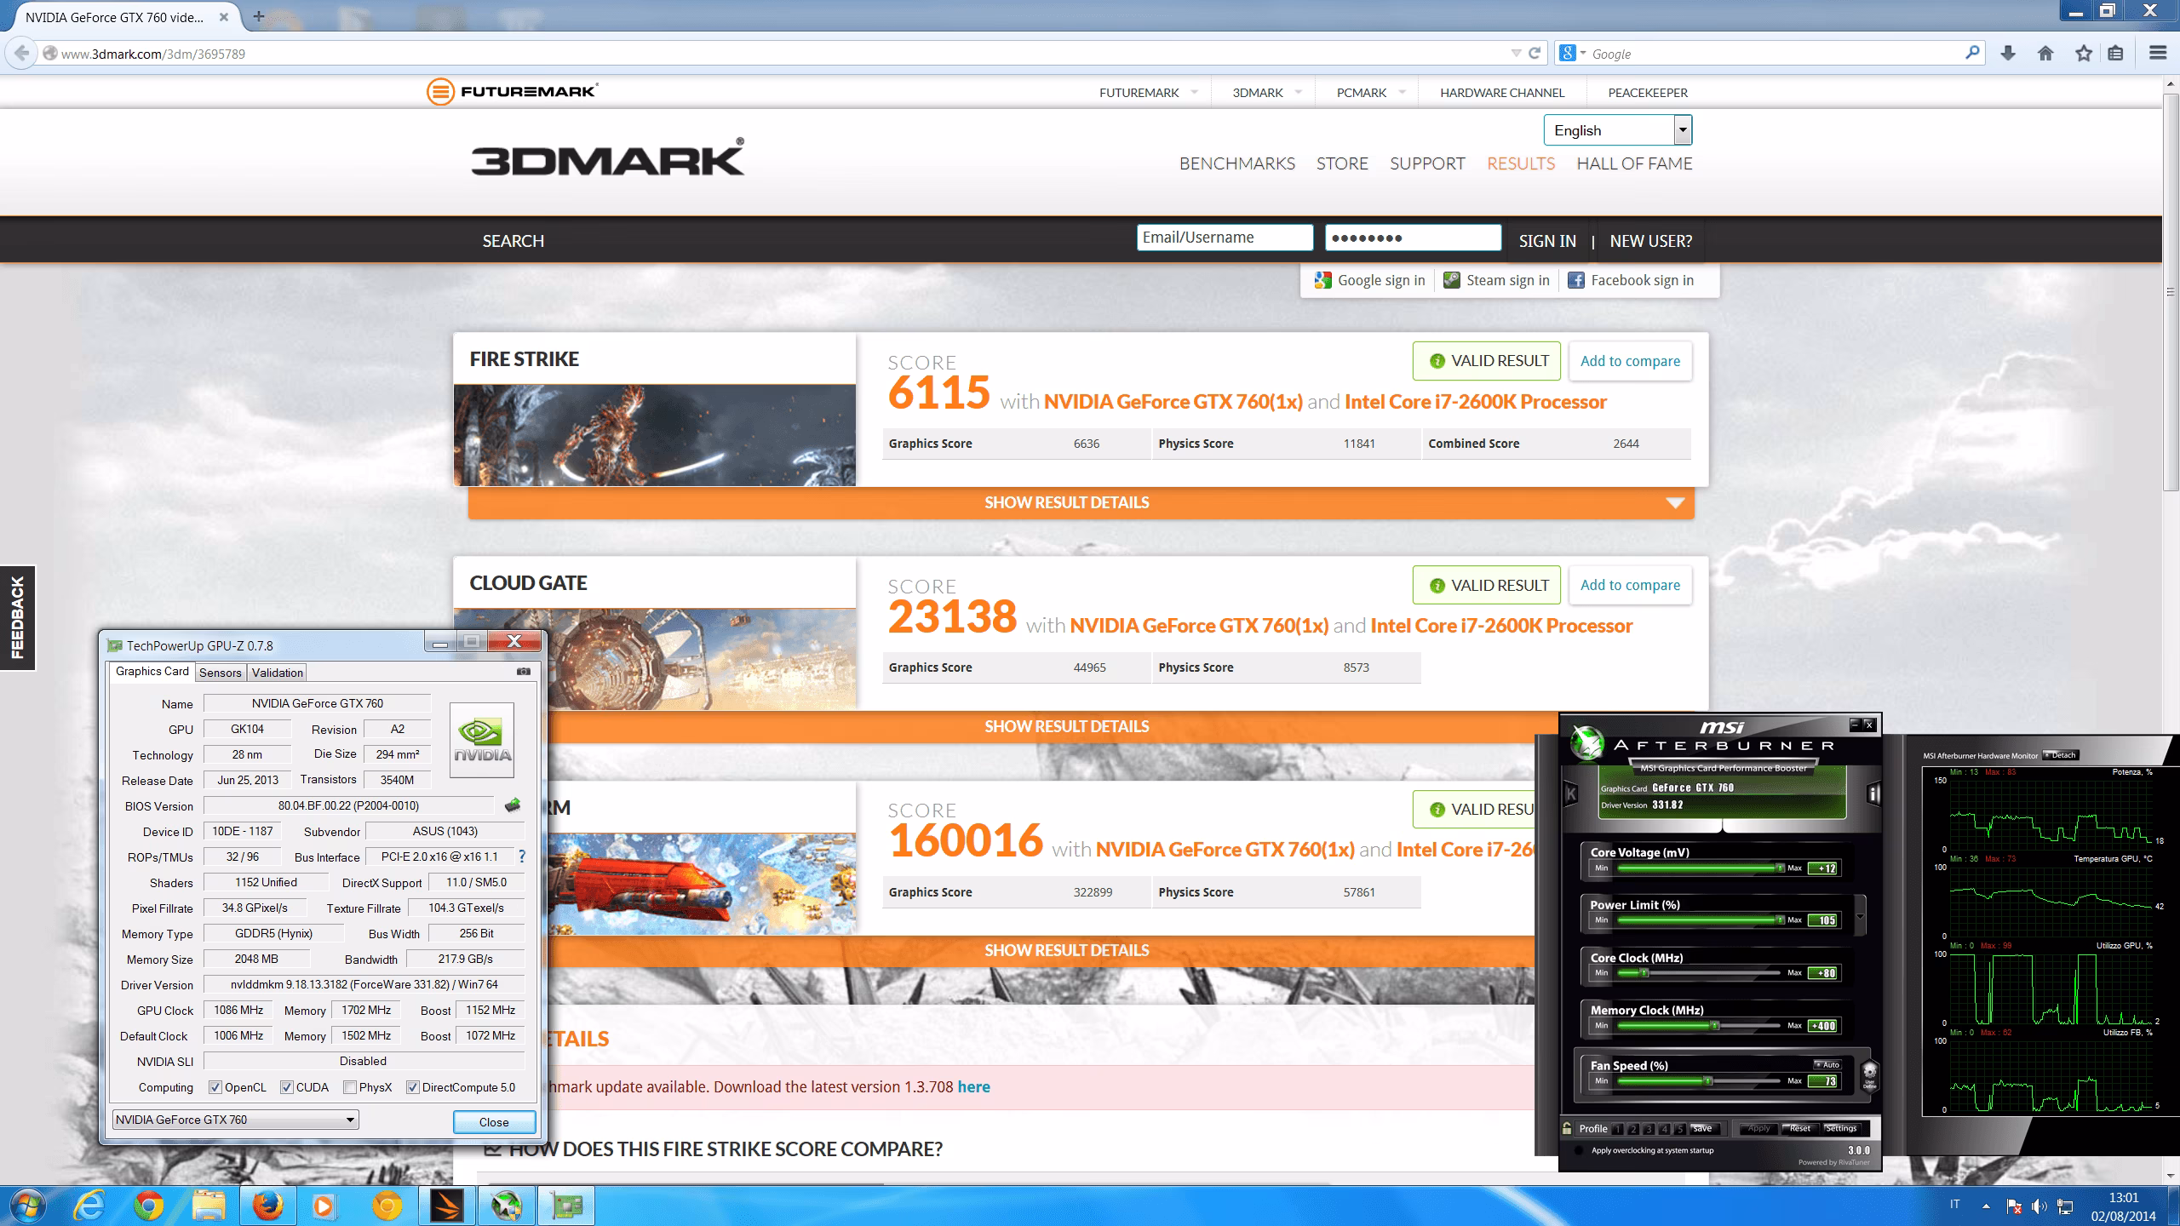
Task: Click the volume tray icon
Action: coord(2039,1206)
